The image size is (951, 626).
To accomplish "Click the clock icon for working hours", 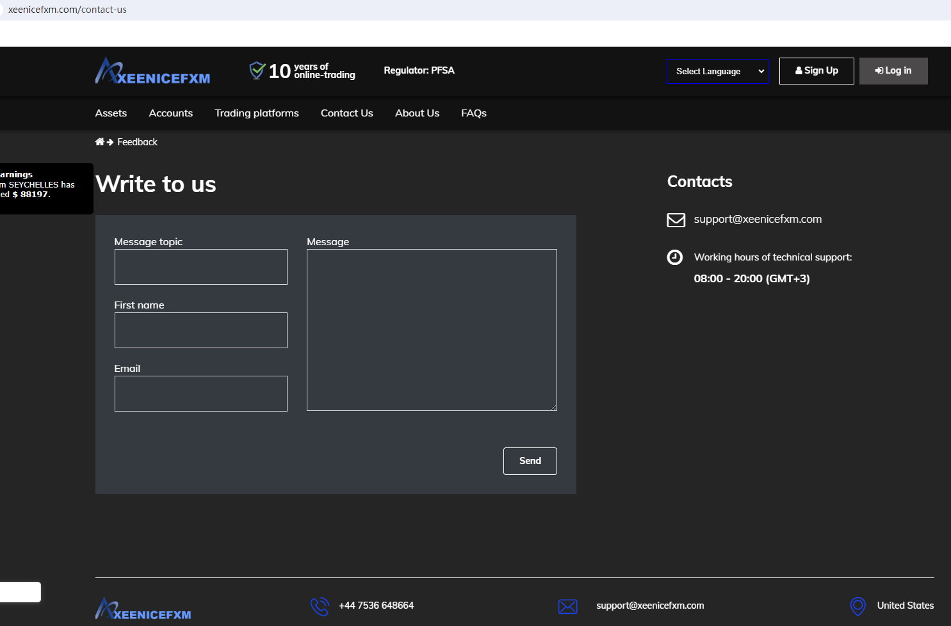I will 675,257.
